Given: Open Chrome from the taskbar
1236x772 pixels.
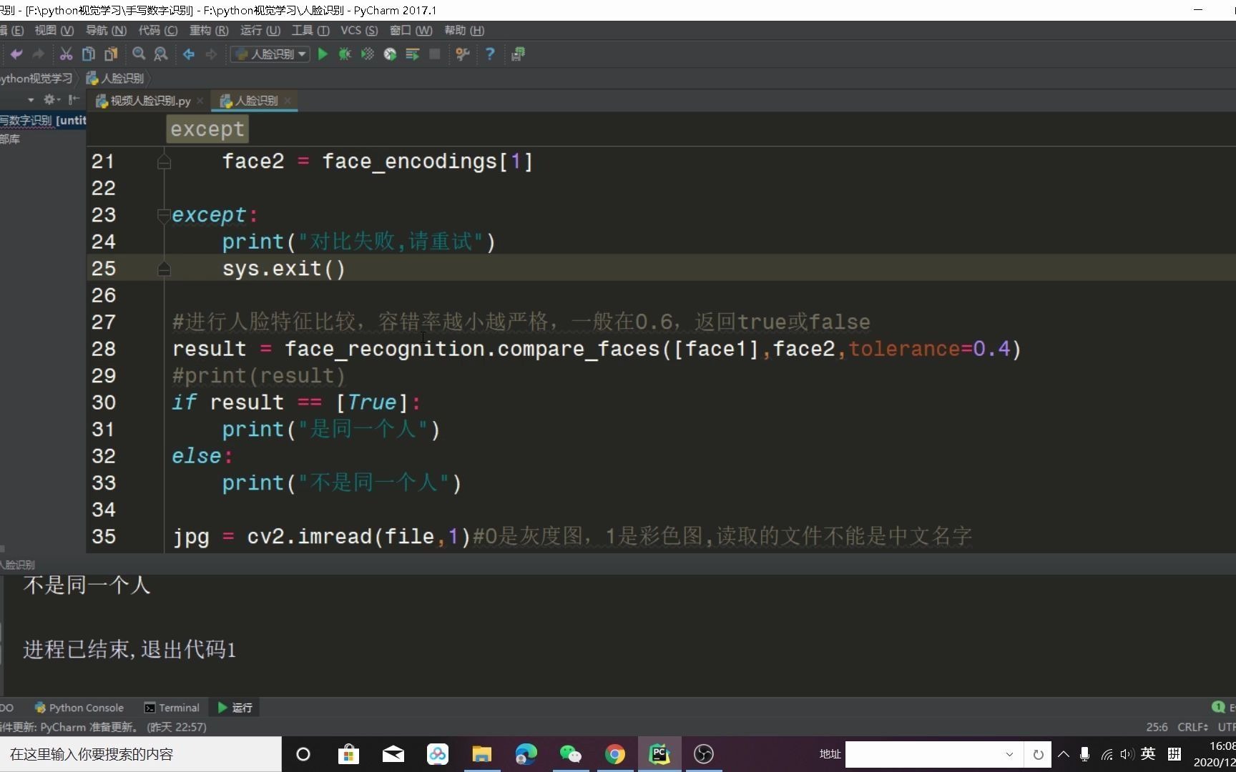Looking at the screenshot, I should point(614,754).
